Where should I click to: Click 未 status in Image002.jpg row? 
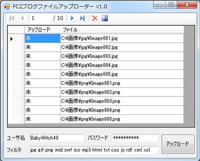[x=42, y=47]
